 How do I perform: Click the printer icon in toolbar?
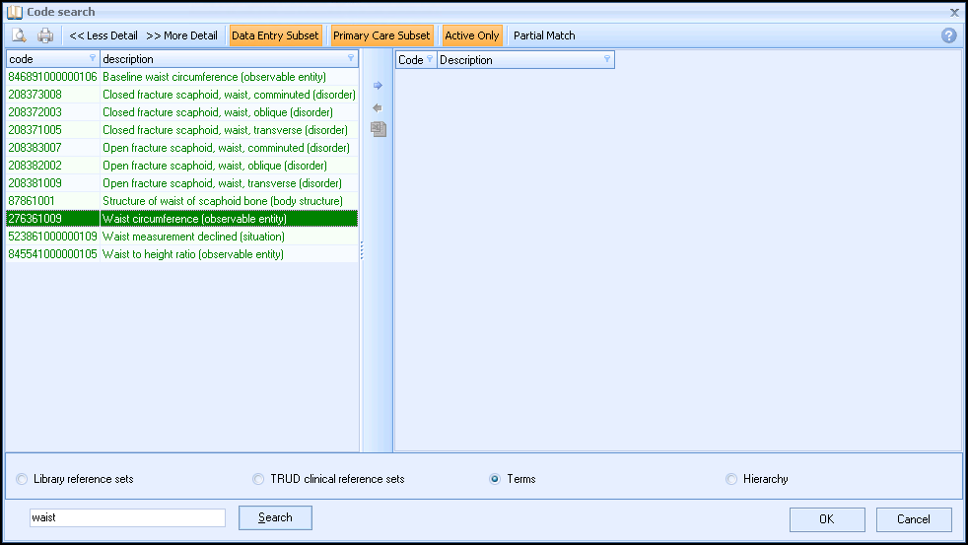click(45, 35)
